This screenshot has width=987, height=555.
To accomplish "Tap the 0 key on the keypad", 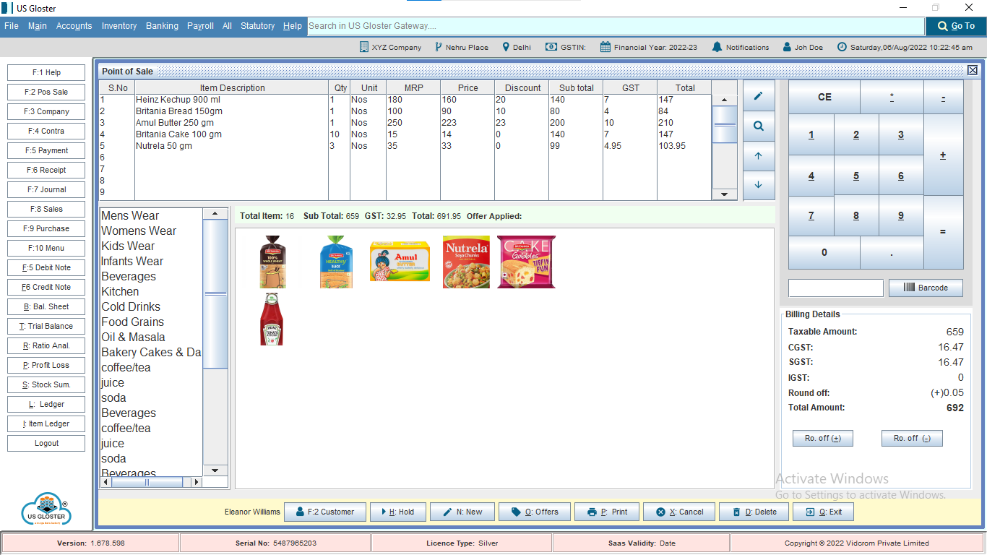I will tap(824, 253).
